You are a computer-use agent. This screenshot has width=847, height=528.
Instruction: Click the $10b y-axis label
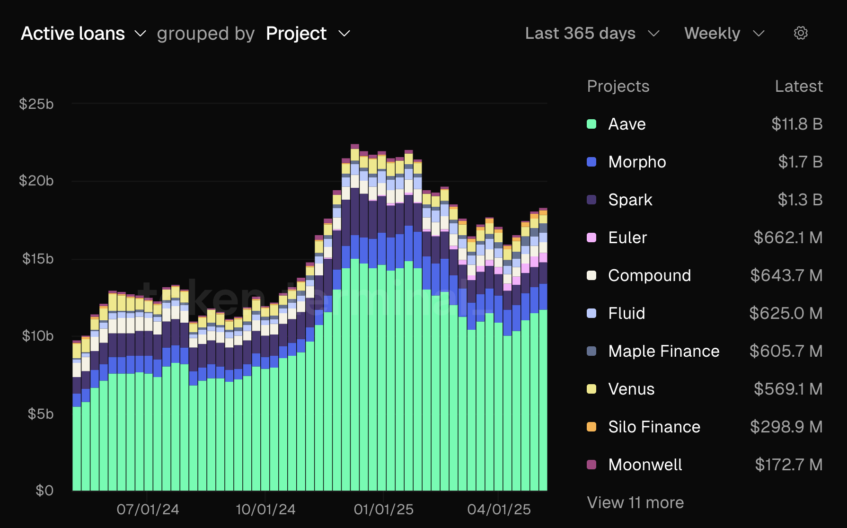(38, 336)
